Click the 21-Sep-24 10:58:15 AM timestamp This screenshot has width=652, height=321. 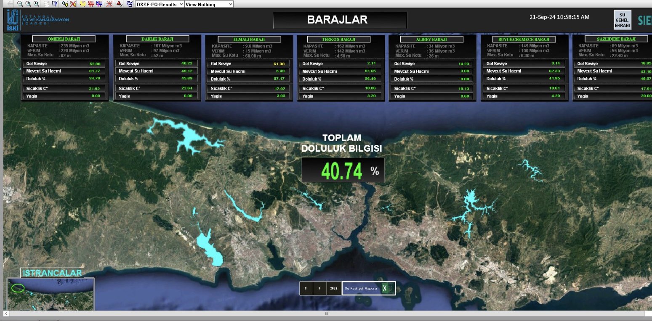[x=559, y=17]
